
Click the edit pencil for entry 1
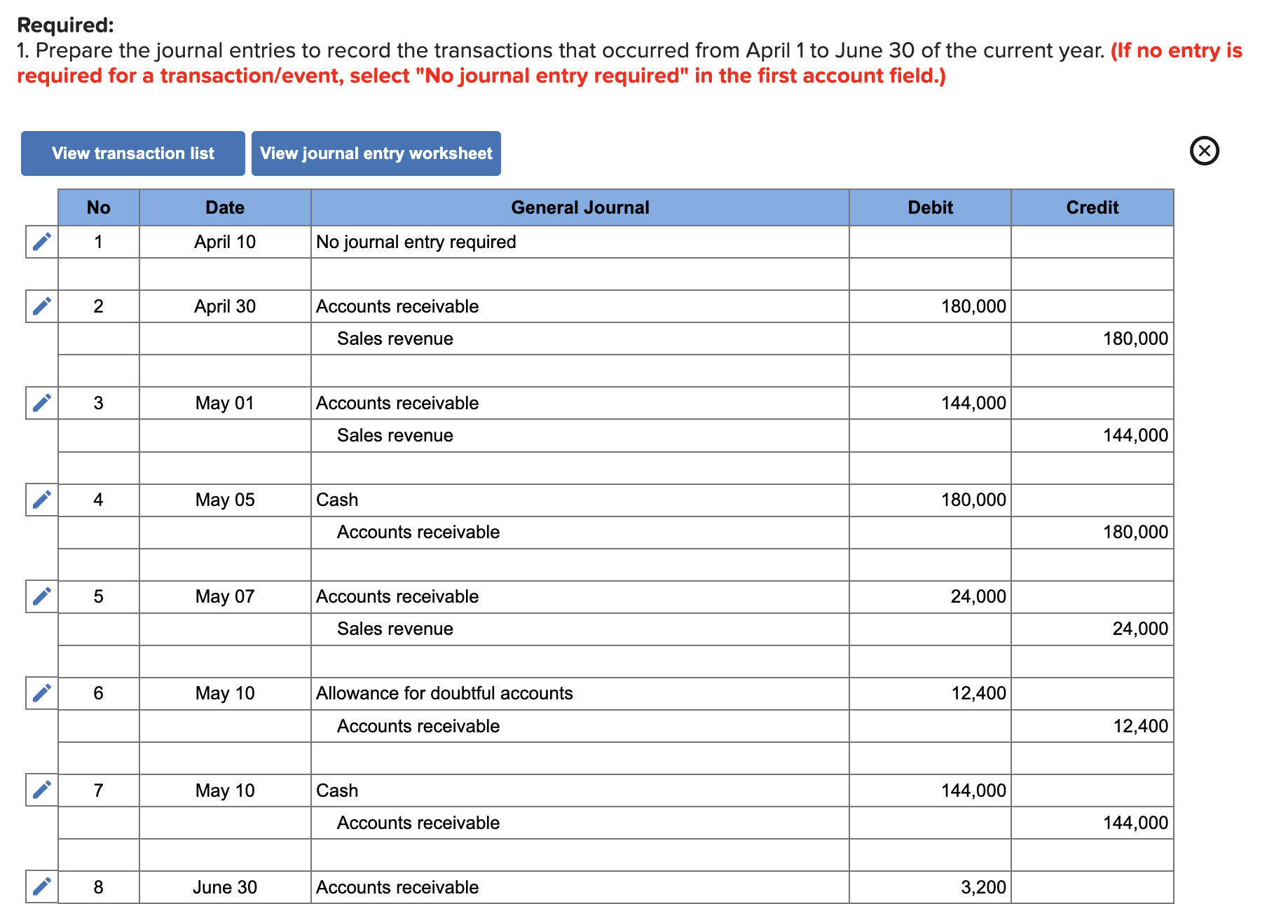click(41, 242)
